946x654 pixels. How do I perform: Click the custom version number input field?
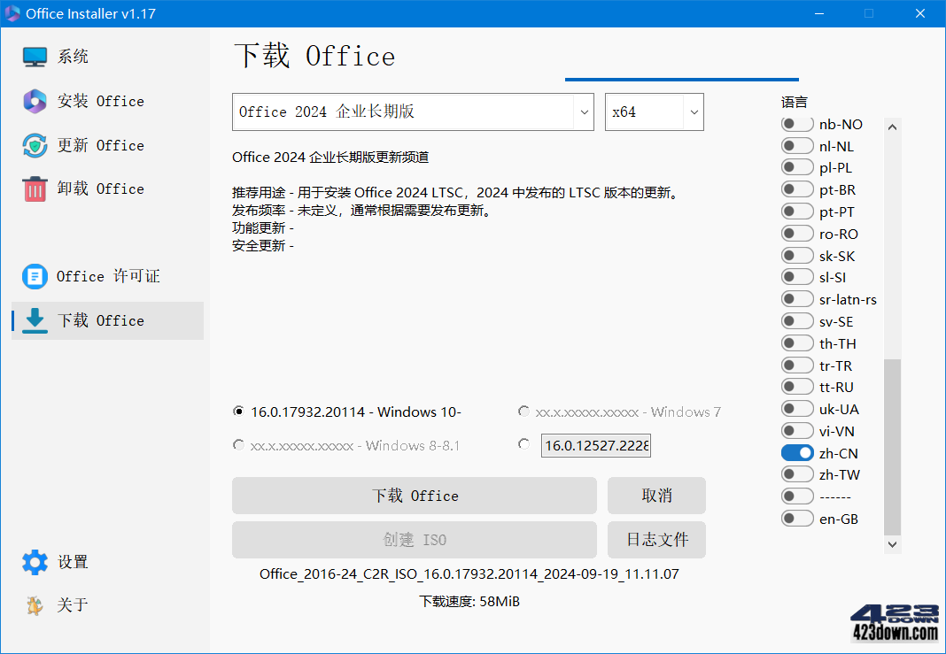tap(595, 445)
